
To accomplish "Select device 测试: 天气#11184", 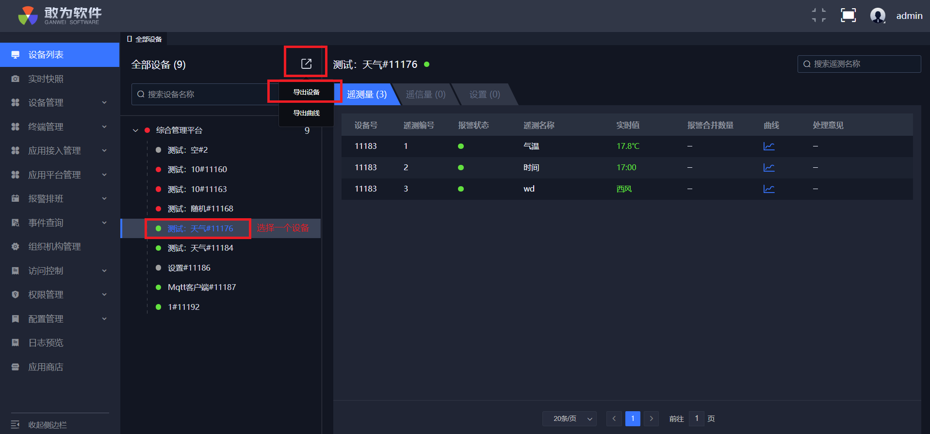I will point(200,248).
